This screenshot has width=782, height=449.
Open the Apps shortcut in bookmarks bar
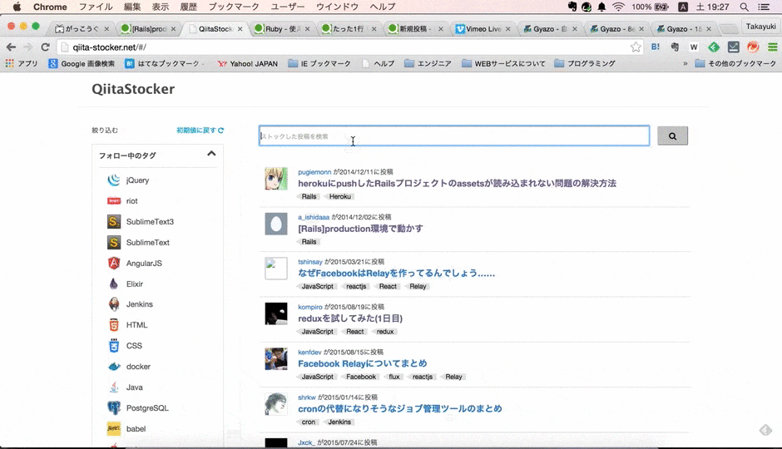(22, 63)
